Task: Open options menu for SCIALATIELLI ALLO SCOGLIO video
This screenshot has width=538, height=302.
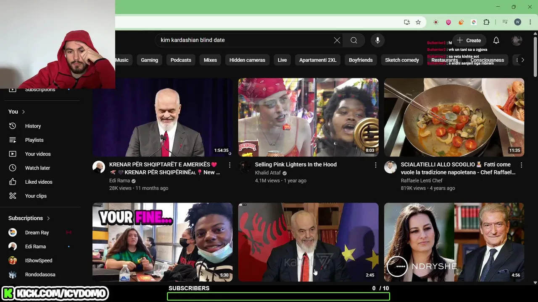Action: (521, 165)
